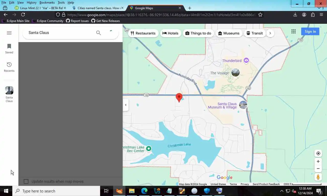Open the browser Extensions icon
Screen dimensions: 327x196
313,15
